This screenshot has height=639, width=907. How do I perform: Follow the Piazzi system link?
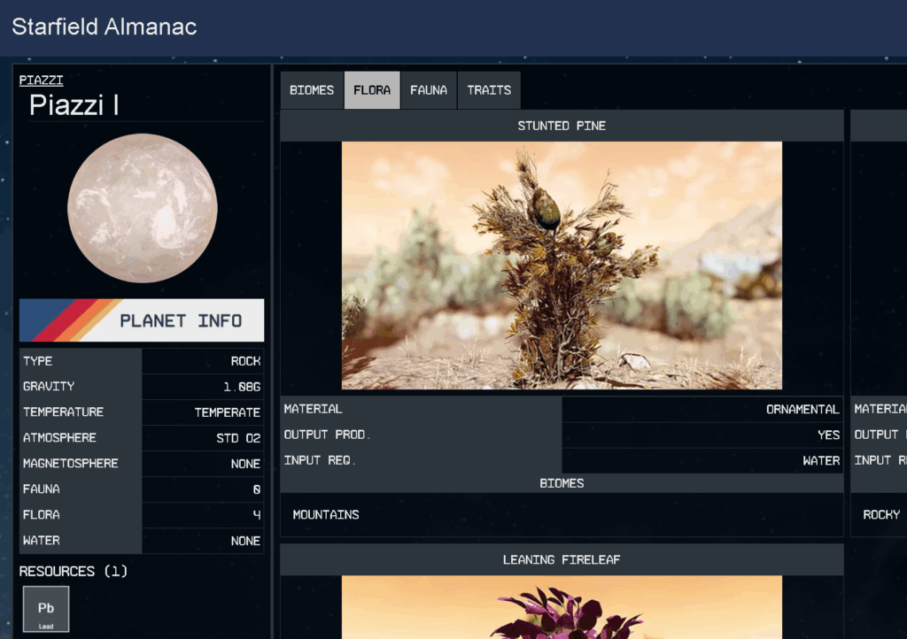coord(42,81)
